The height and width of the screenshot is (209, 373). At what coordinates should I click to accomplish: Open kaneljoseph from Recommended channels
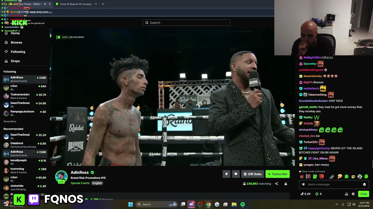25,162
